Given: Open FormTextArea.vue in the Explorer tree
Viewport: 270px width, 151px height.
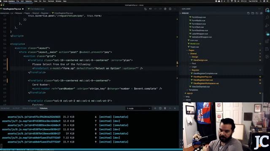Looking at the screenshot, I should point(200,31).
